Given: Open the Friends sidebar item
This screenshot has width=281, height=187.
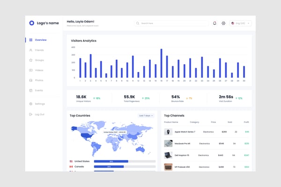Looking at the screenshot, I should pyautogui.click(x=37, y=50).
